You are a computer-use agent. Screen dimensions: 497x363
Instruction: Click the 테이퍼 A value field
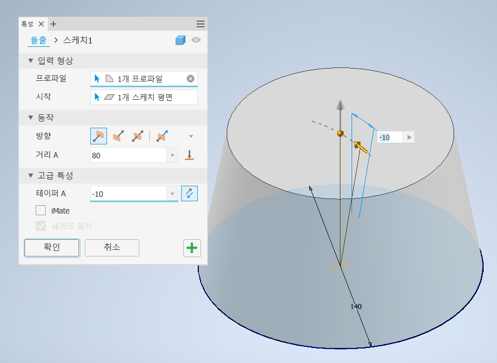point(128,194)
